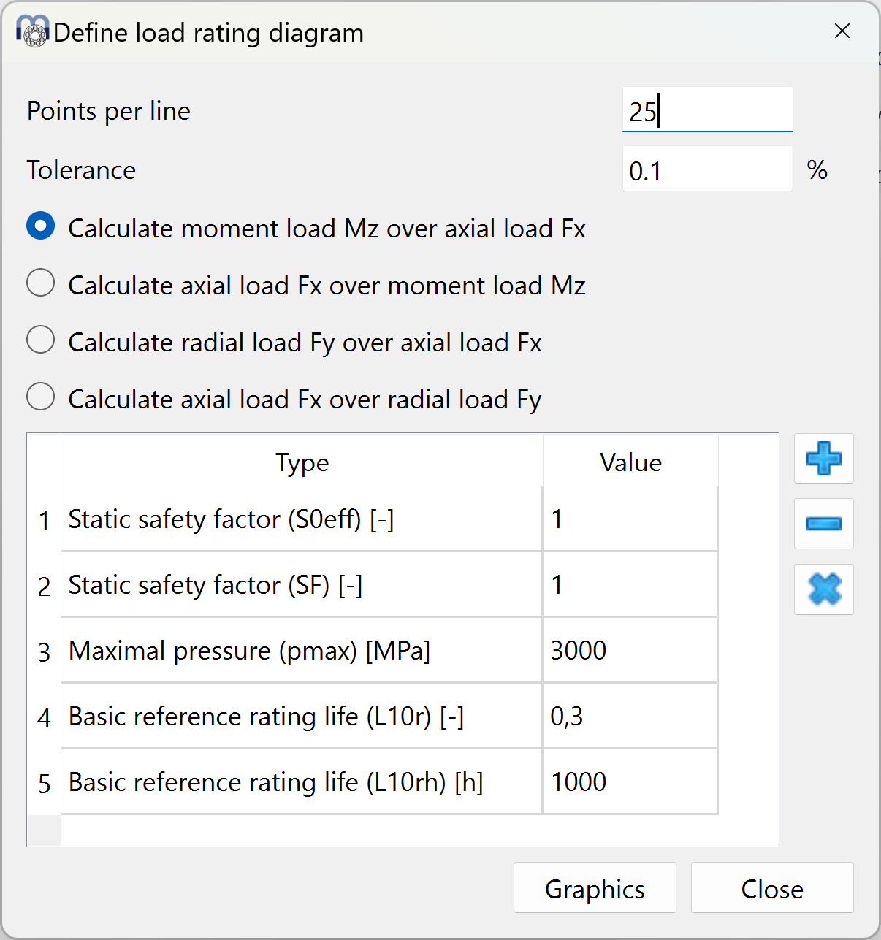This screenshot has width=881, height=940.
Task: Click the Points per line input field
Action: pos(706,111)
